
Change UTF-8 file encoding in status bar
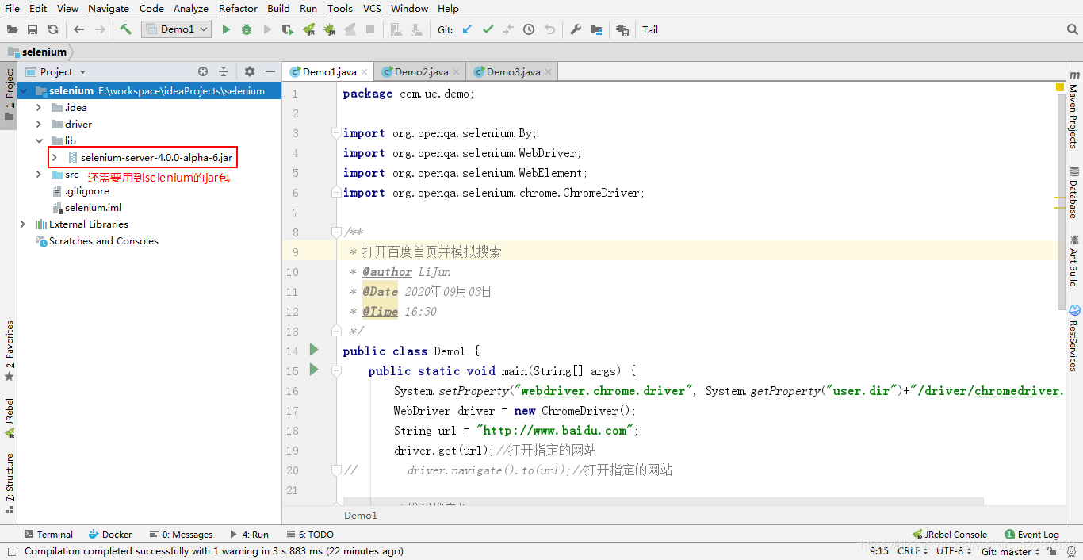click(954, 551)
